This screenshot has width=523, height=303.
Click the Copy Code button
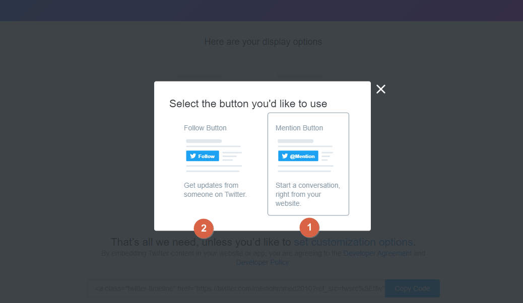tap(412, 288)
